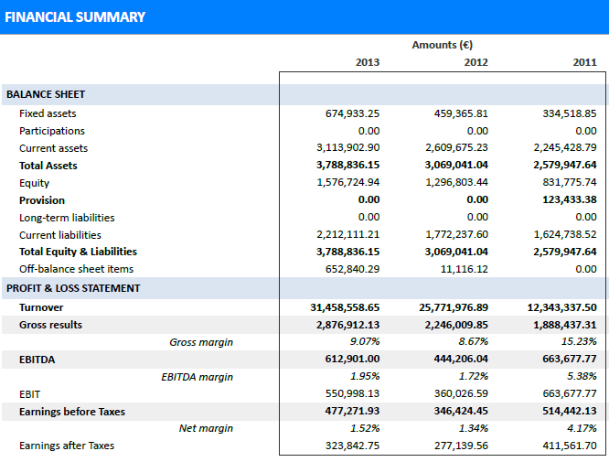Click the EBITDA row label
This screenshot has width=609, height=462.
[x=37, y=360]
